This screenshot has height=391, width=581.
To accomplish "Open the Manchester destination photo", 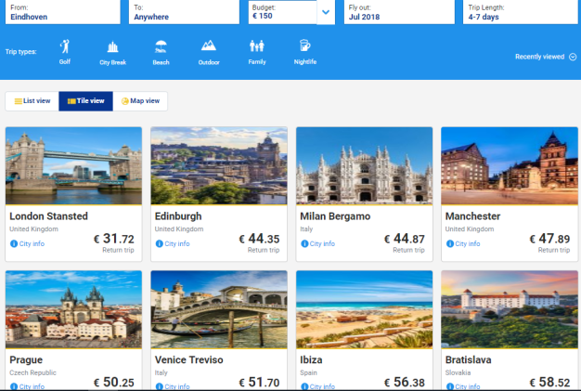I will click(x=510, y=165).
